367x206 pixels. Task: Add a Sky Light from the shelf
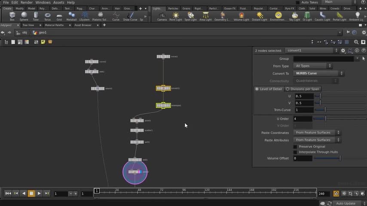294,16
